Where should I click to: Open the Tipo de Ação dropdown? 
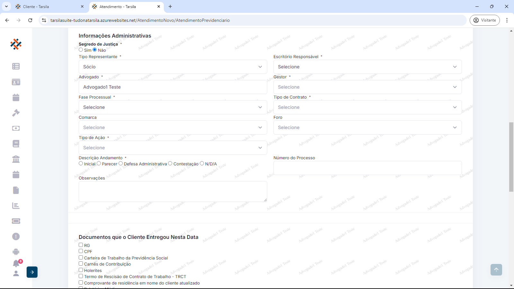coord(173,148)
